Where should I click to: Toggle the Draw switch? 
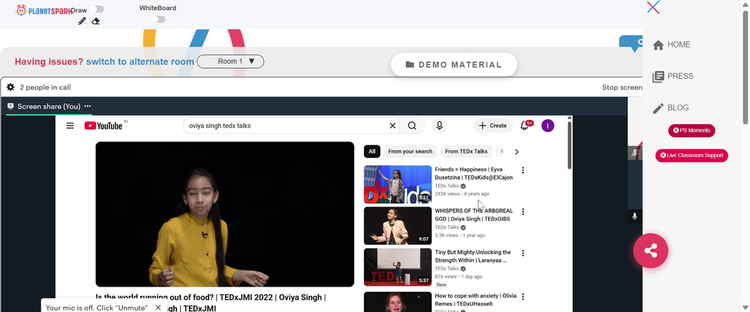tap(97, 9)
